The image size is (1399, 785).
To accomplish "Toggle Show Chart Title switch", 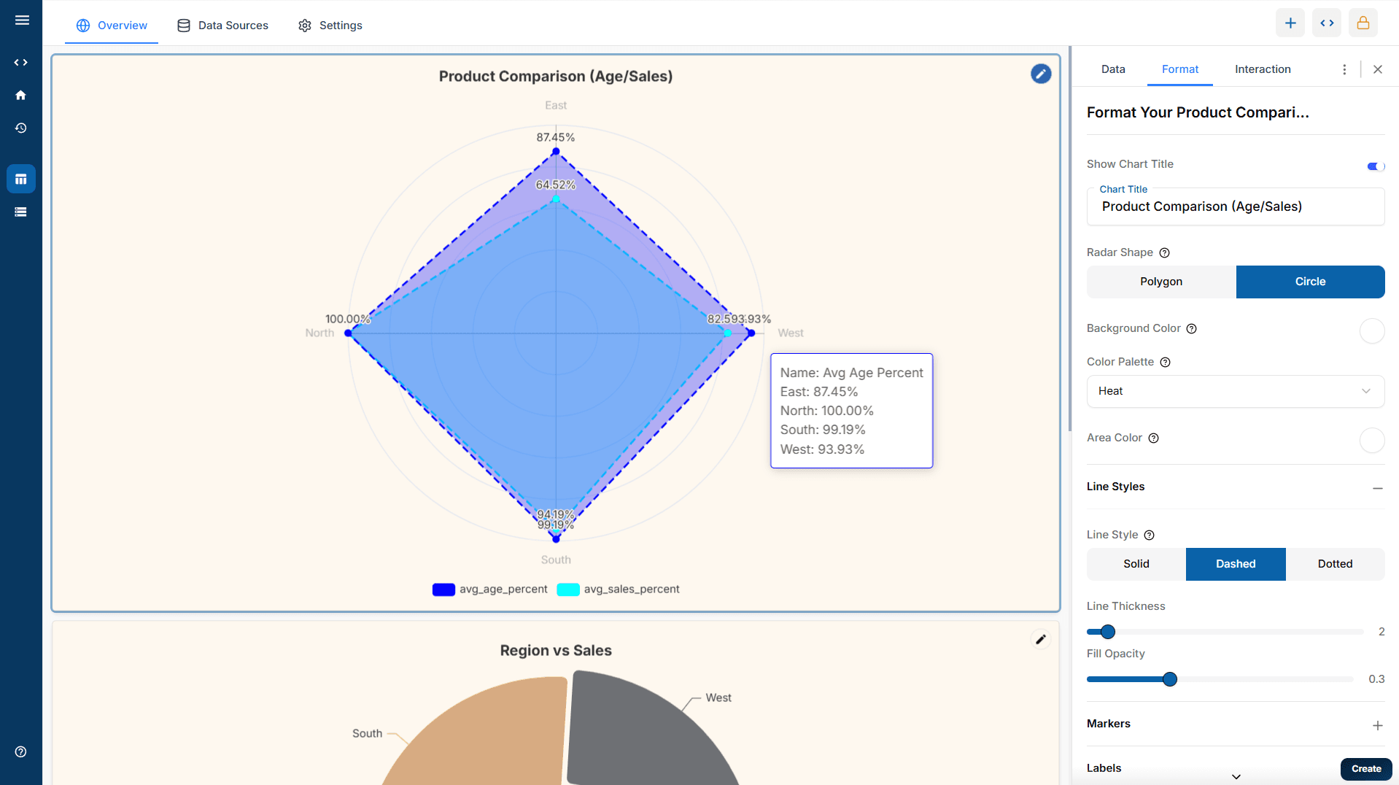I will click(x=1376, y=166).
